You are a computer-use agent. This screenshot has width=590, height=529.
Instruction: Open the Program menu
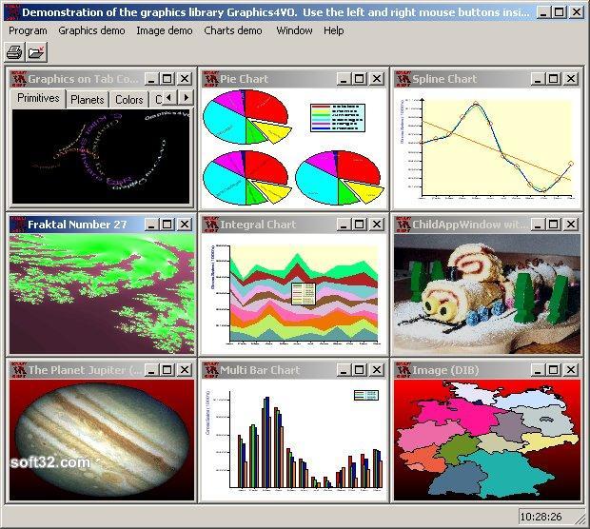28,30
